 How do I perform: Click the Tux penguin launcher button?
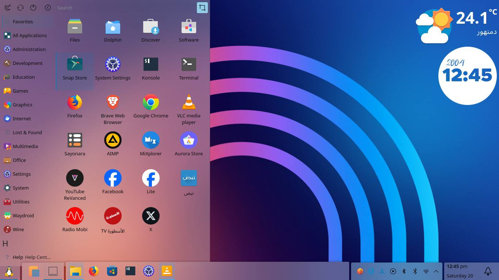(x=9, y=271)
